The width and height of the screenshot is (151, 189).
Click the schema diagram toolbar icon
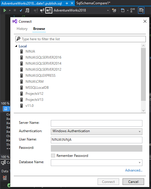(133, 11)
